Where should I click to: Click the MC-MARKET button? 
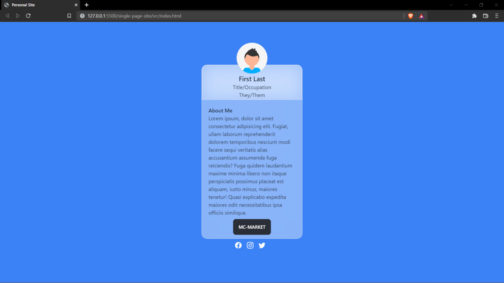(252, 227)
